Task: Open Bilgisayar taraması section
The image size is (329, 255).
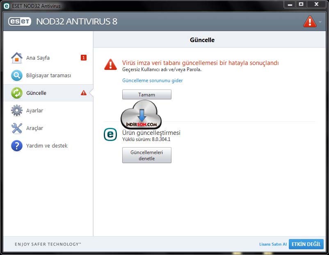Action: (x=48, y=75)
